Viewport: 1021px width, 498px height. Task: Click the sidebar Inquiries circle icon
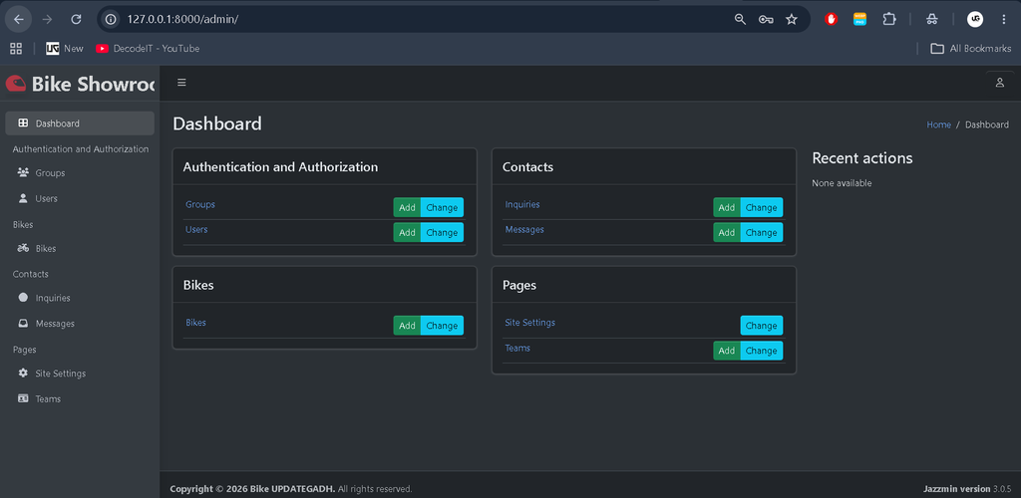(24, 297)
